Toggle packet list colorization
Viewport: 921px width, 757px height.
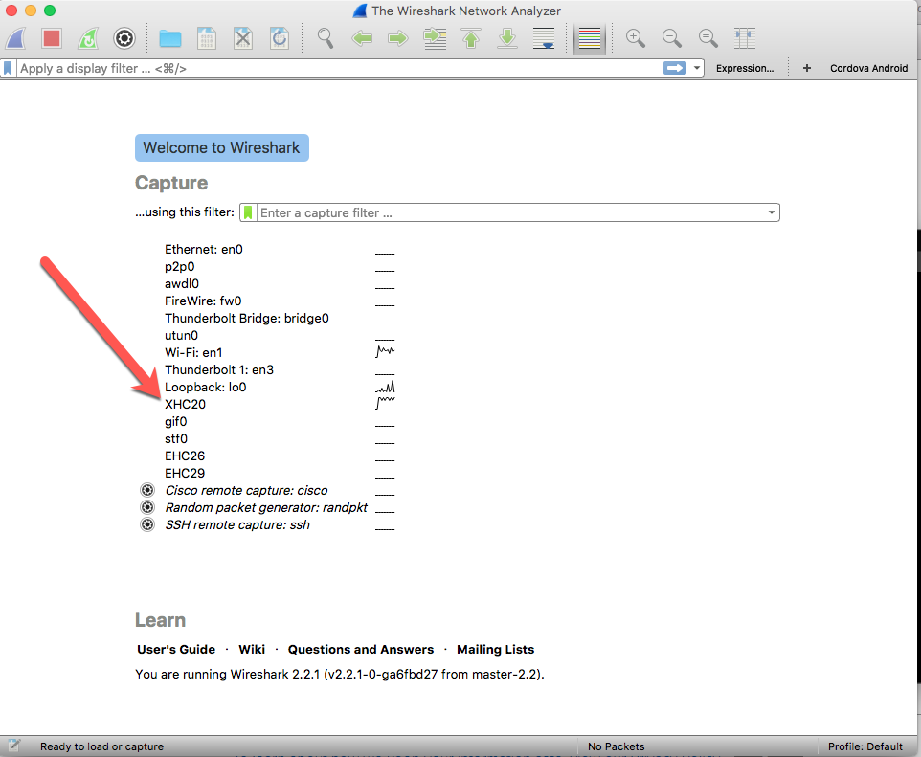point(590,39)
